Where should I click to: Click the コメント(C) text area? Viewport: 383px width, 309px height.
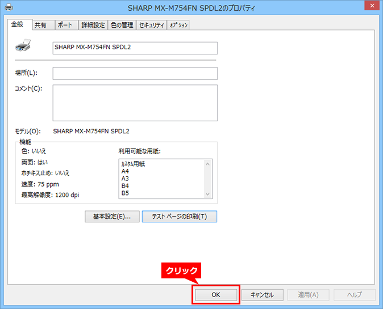[x=135, y=103]
